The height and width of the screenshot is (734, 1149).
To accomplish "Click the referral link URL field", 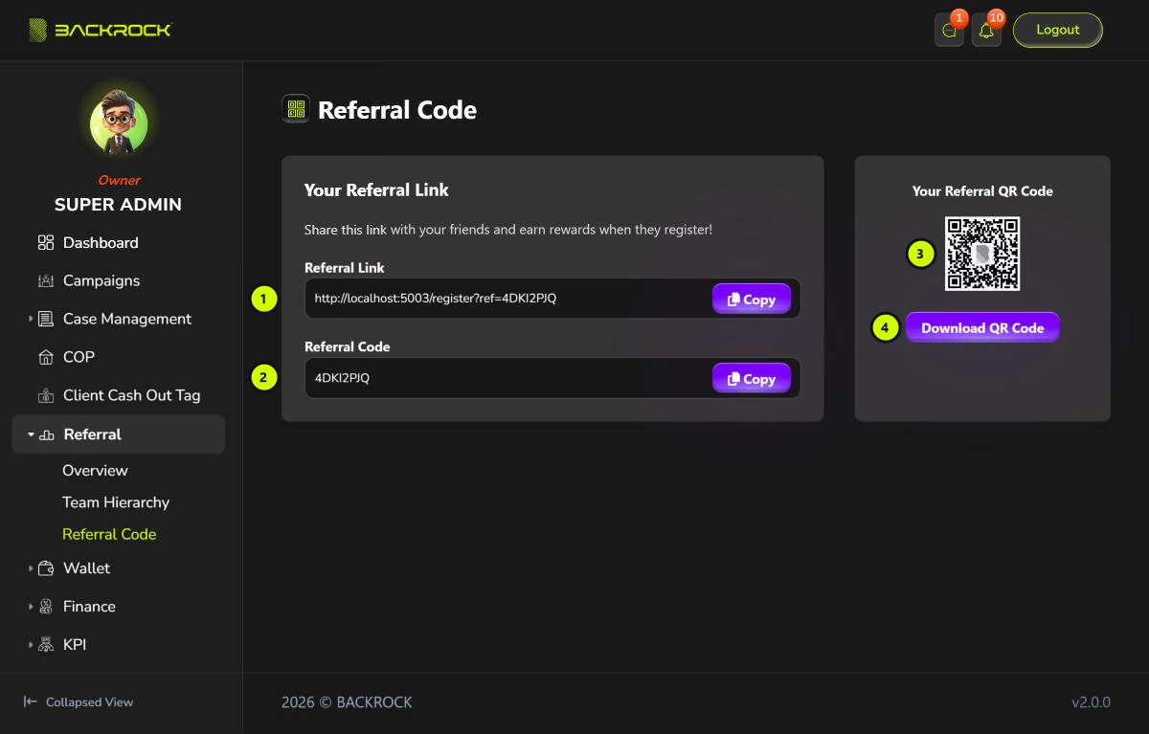I will click(552, 299).
